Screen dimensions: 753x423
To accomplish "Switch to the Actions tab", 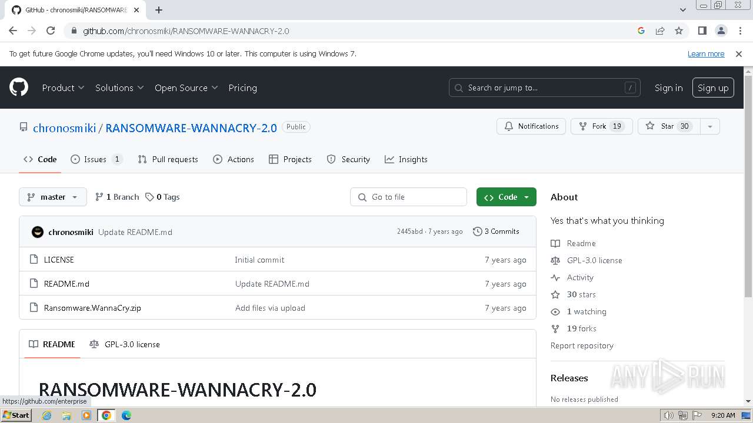I will click(234, 159).
